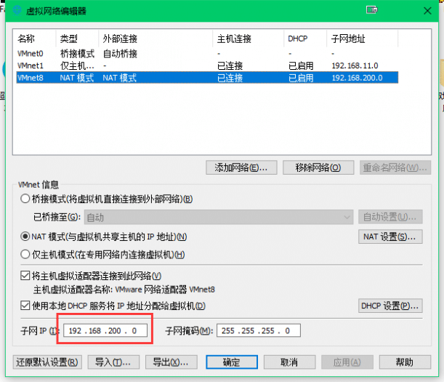The height and width of the screenshot is (382, 444).
Task: Choose the NAT 模式 radio button
Action: coord(26,237)
